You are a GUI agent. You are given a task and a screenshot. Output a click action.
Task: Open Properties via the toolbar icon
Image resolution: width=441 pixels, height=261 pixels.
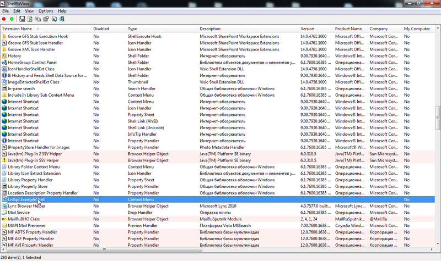46,19
